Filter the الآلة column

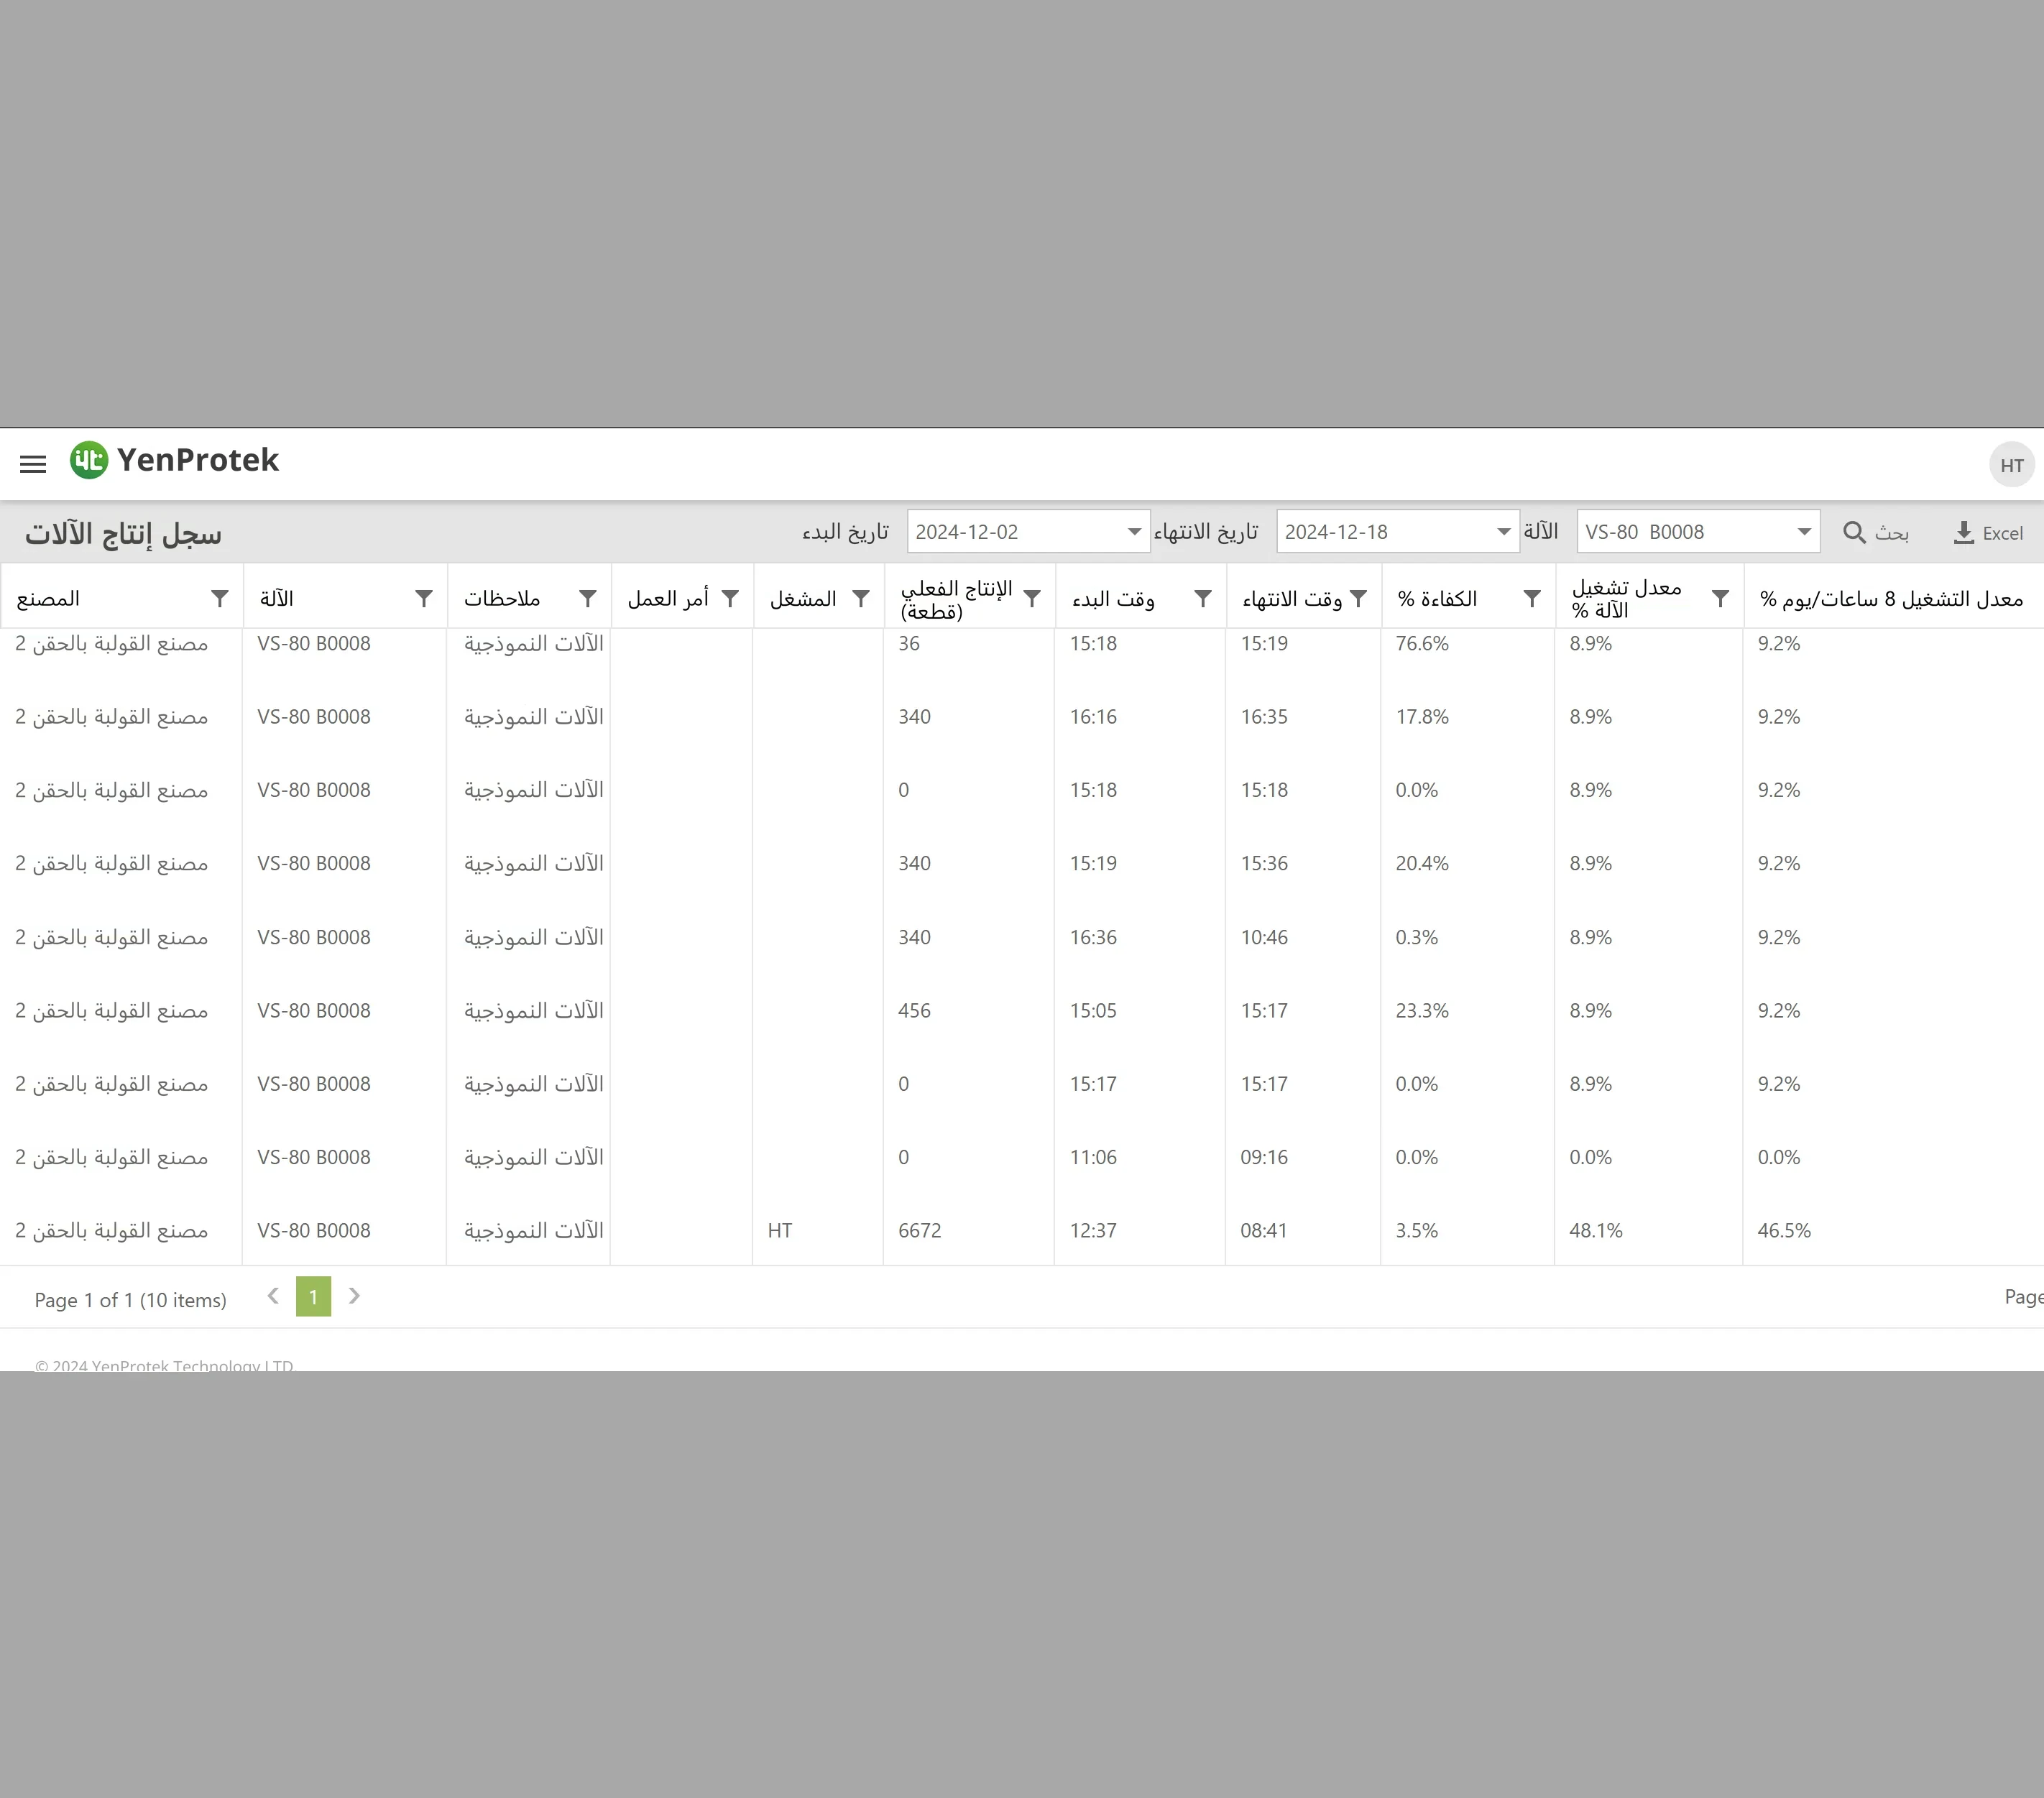click(424, 598)
